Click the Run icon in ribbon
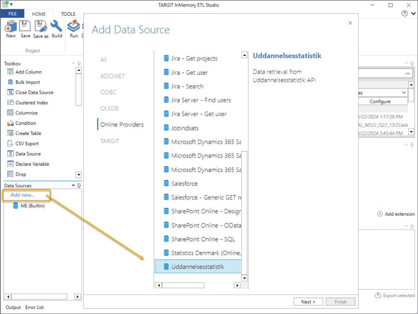The width and height of the screenshot is (418, 314). click(x=74, y=26)
